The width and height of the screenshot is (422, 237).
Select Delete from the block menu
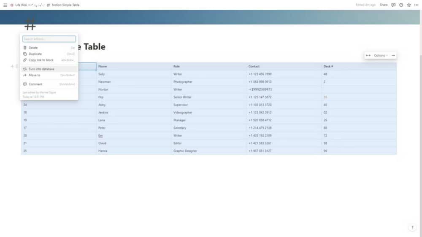tap(33, 48)
